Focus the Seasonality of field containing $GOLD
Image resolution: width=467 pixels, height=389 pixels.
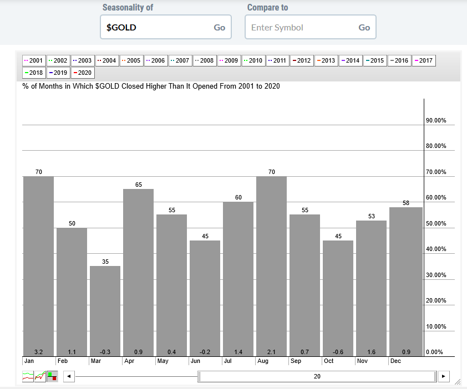[166, 27]
